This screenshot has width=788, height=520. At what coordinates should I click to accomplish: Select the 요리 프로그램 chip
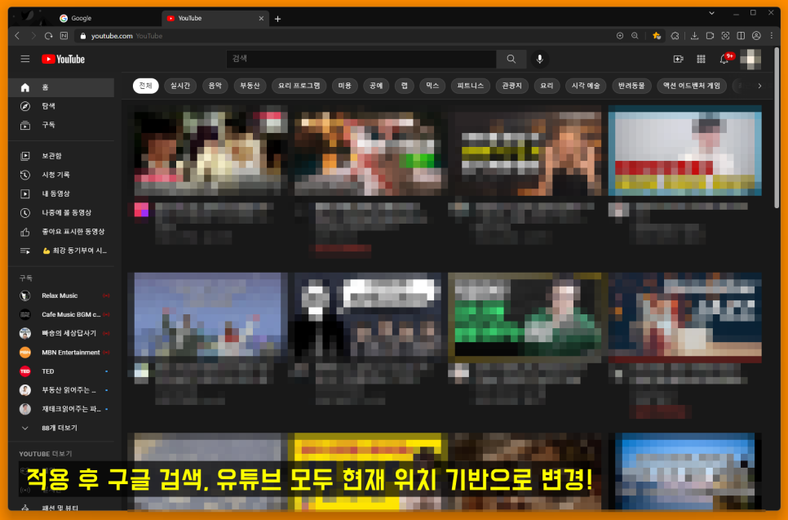pyautogui.click(x=299, y=86)
